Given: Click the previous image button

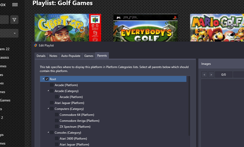Looking at the screenshot, I should pyautogui.click(x=204, y=75).
